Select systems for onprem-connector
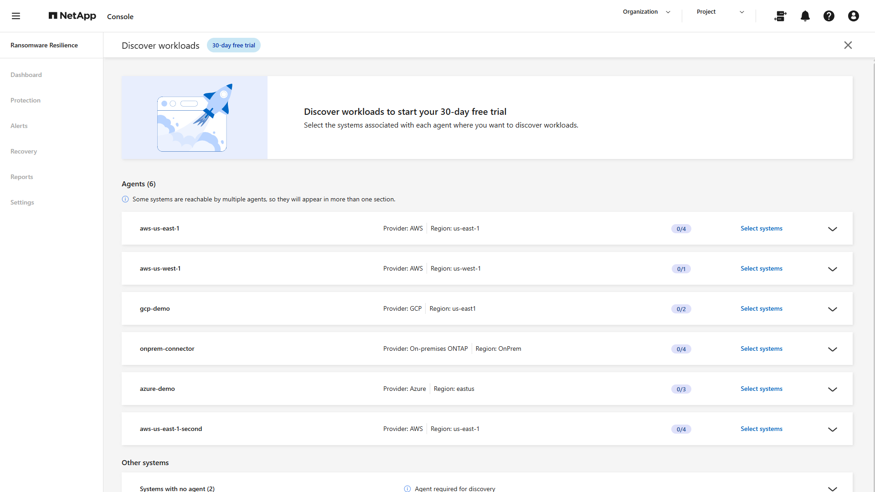This screenshot has width=875, height=492. point(762,349)
